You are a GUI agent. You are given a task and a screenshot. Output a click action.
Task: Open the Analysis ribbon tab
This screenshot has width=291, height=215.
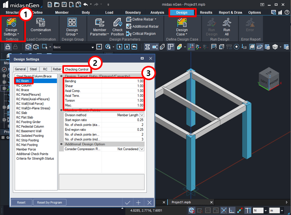coord(157,12)
